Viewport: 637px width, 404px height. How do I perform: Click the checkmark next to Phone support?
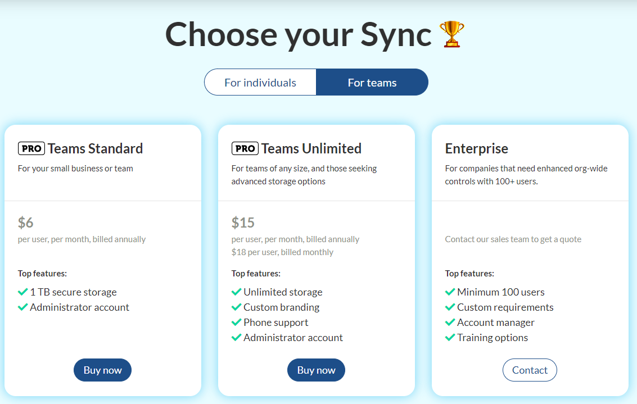pyautogui.click(x=237, y=322)
